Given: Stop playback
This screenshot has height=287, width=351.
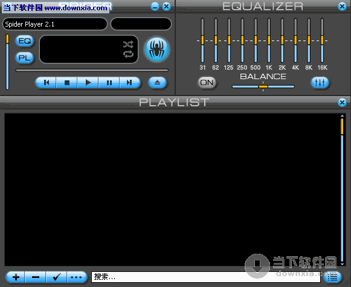Looking at the screenshot, I should pyautogui.click(x=66, y=83).
